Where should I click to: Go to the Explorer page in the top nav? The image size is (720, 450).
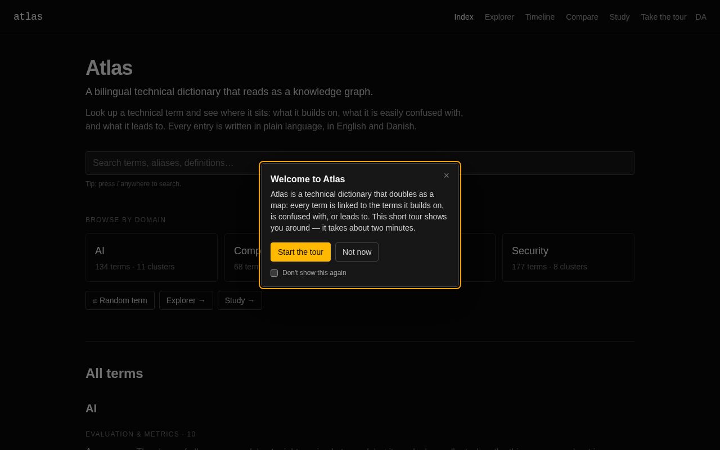(x=499, y=17)
